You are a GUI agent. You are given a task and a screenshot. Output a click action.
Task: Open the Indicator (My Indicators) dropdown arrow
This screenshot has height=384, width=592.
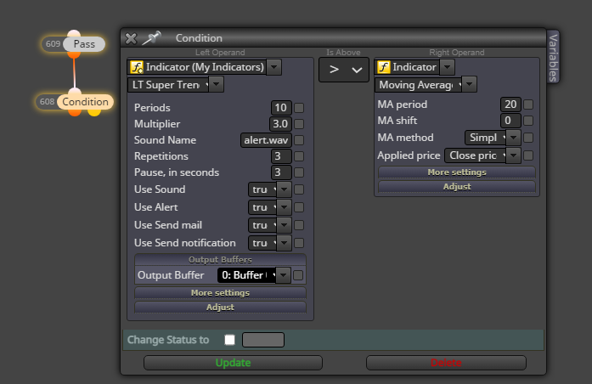(274, 67)
